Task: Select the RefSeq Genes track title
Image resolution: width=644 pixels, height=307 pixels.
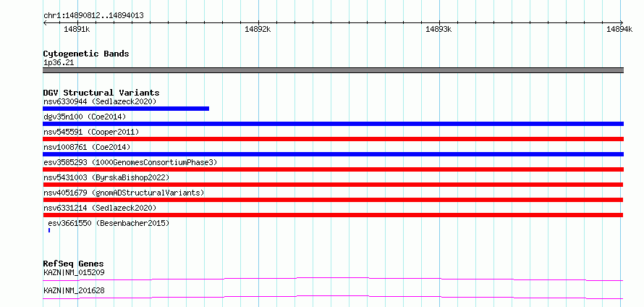Action: point(73,264)
